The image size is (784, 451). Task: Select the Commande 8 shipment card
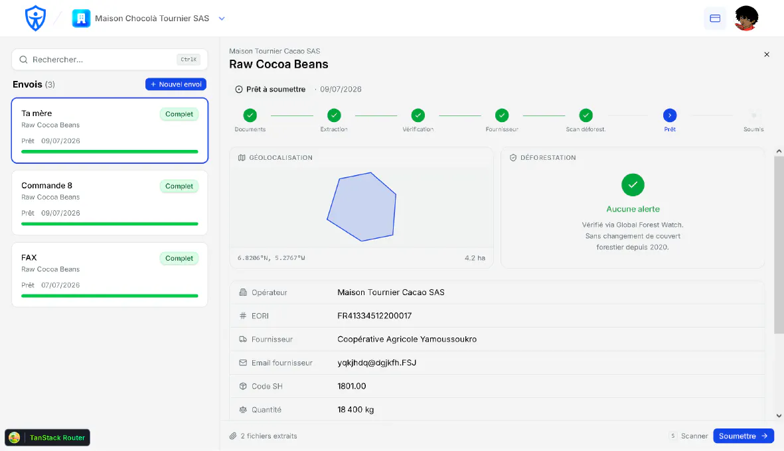[110, 202]
